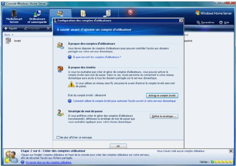Click the À propos des Invités section icon

point(60,69)
